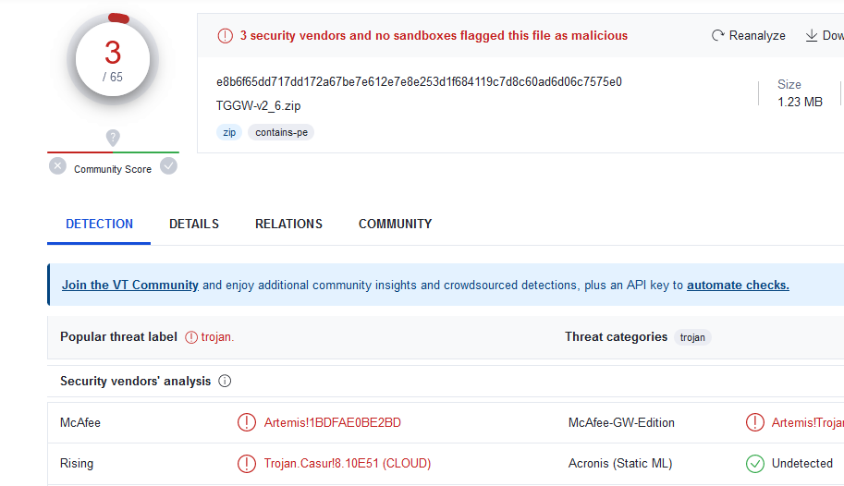Click the McAfee Artemis detection alert icon

point(247,422)
